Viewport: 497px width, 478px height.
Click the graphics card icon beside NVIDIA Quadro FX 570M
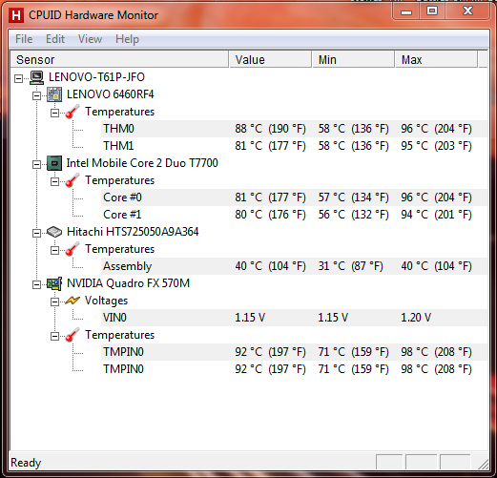click(x=54, y=283)
